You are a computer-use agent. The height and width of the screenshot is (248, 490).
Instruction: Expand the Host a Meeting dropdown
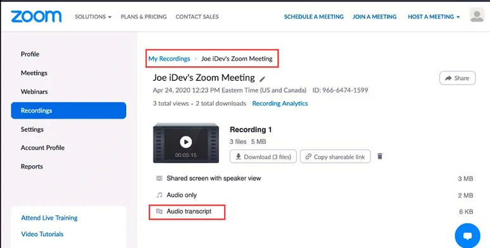click(x=434, y=17)
